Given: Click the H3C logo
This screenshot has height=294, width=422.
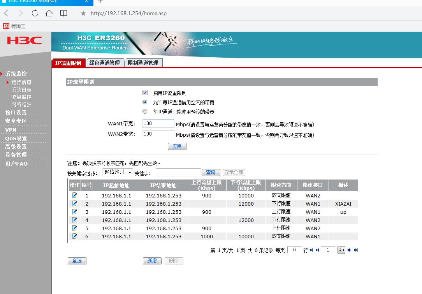Looking at the screenshot, I should (25, 40).
